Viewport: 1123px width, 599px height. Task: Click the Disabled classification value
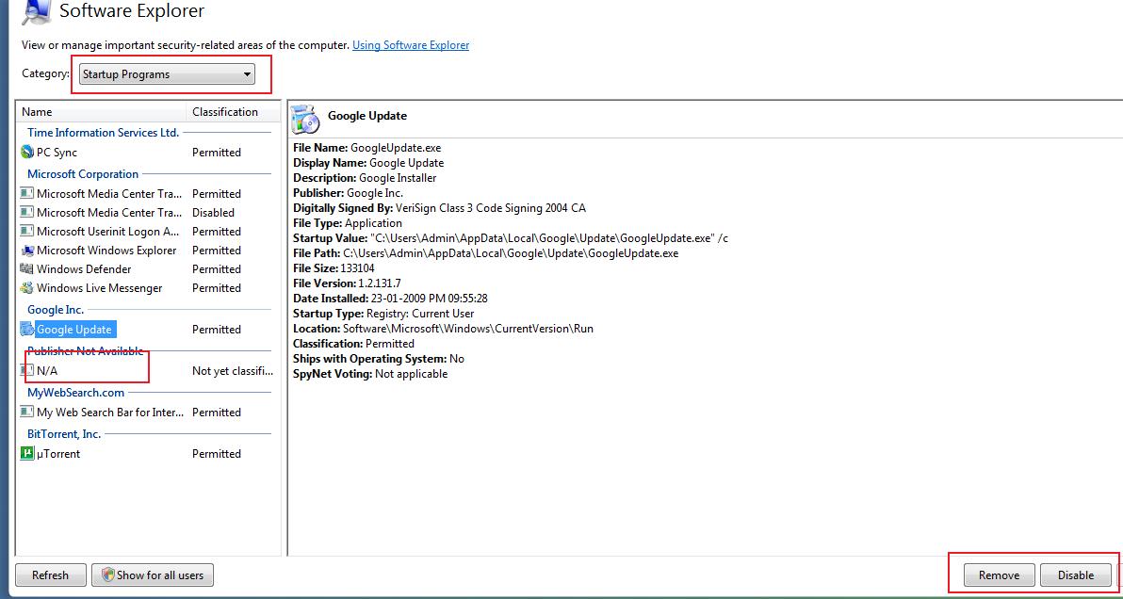tap(213, 213)
